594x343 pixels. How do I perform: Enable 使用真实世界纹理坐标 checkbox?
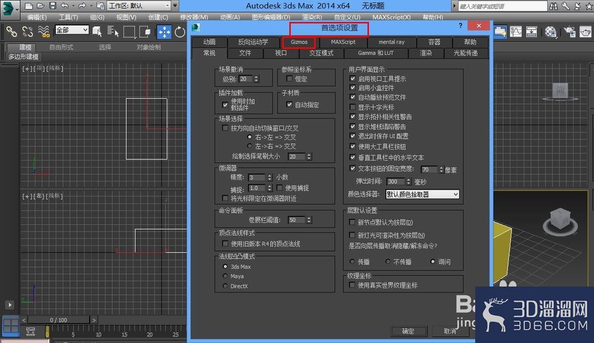352,285
